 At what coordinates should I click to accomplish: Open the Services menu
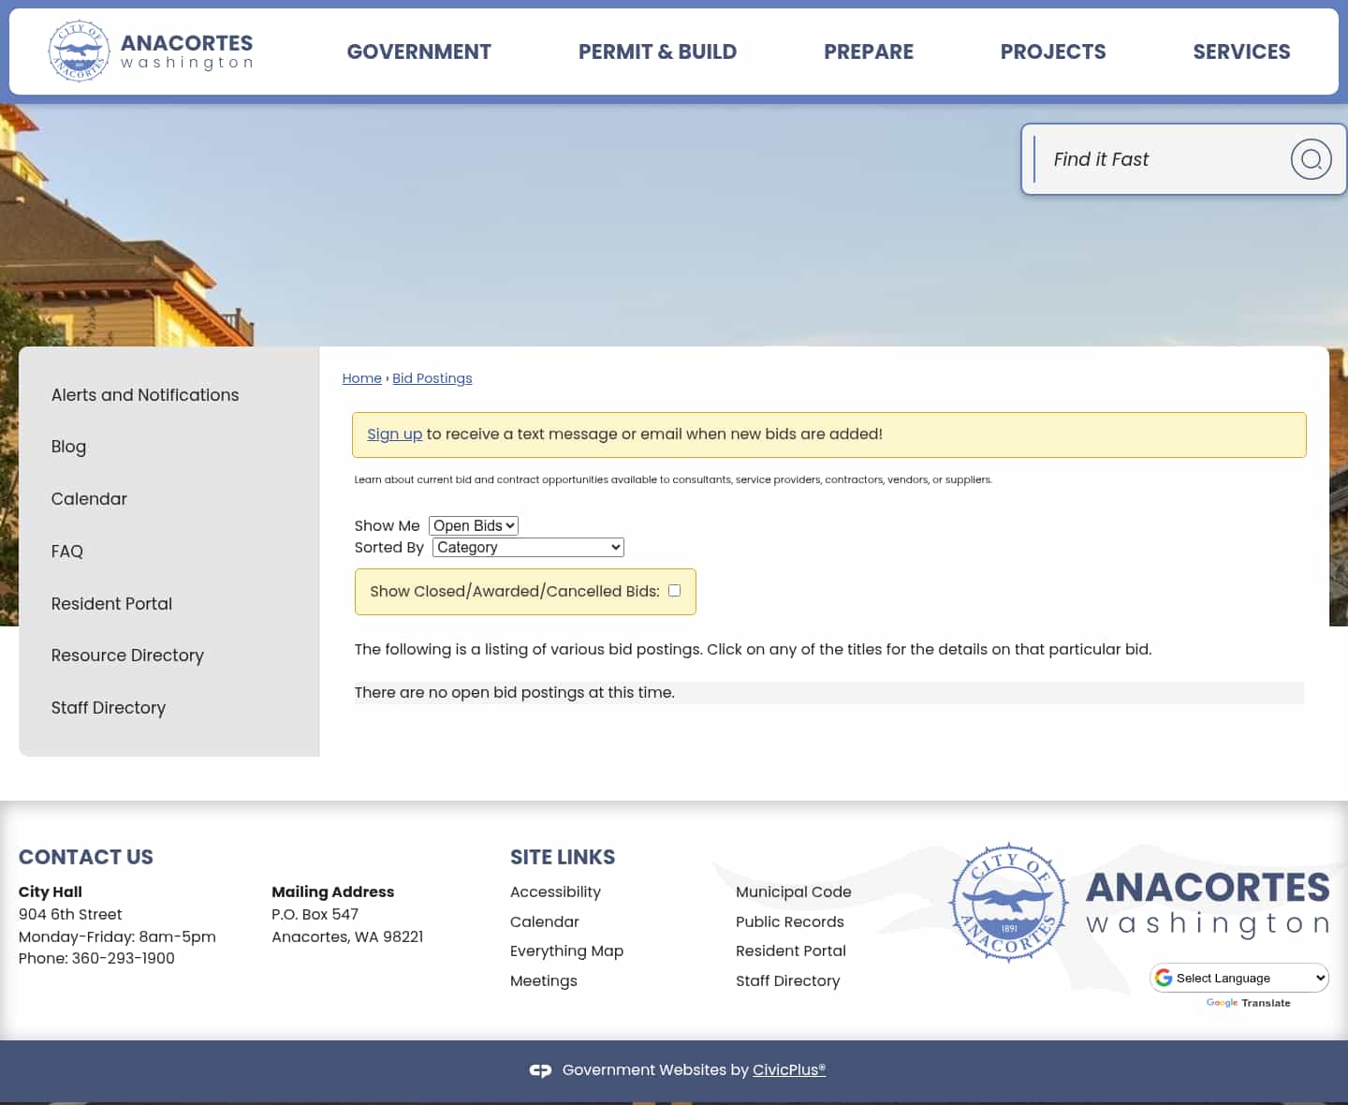(x=1241, y=52)
